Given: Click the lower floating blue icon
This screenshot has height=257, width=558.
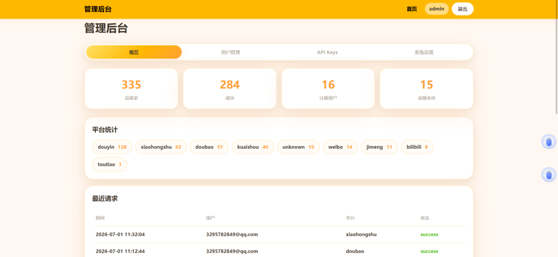Looking at the screenshot, I should click(x=548, y=175).
